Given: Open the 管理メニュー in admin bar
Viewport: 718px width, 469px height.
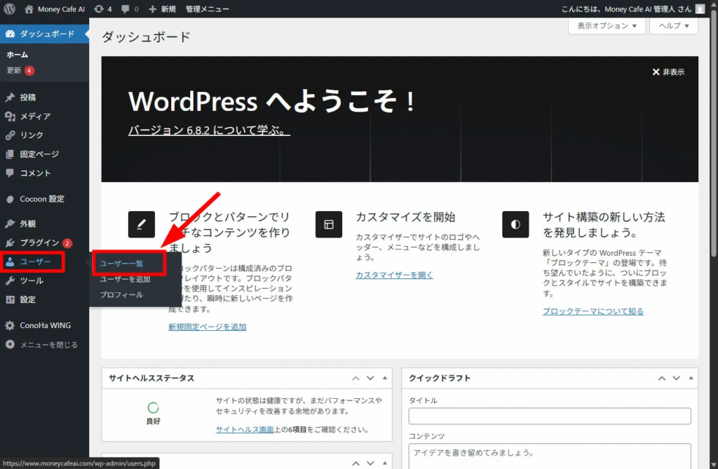Looking at the screenshot, I should (207, 8).
